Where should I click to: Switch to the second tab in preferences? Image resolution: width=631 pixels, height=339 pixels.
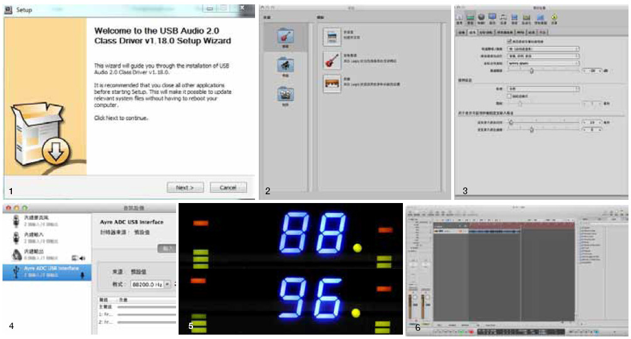(x=473, y=31)
